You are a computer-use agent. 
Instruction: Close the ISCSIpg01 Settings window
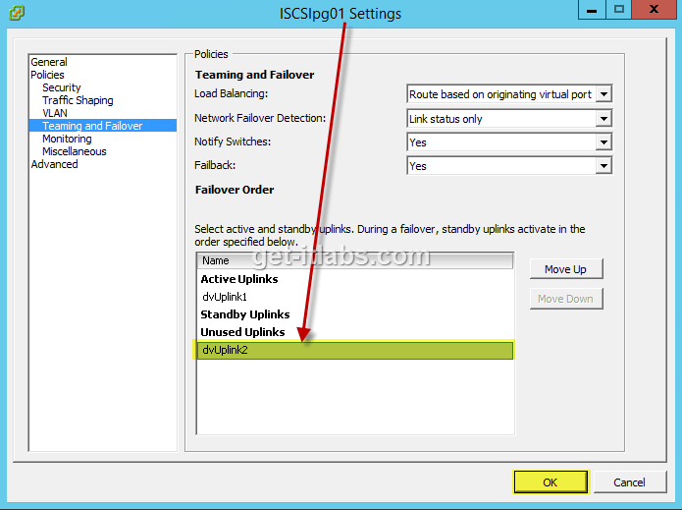654,10
